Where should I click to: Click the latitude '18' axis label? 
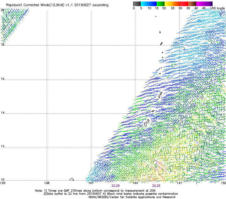click(x=2, y=45)
